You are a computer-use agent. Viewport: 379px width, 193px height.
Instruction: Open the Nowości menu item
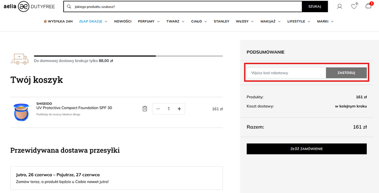[123, 21]
